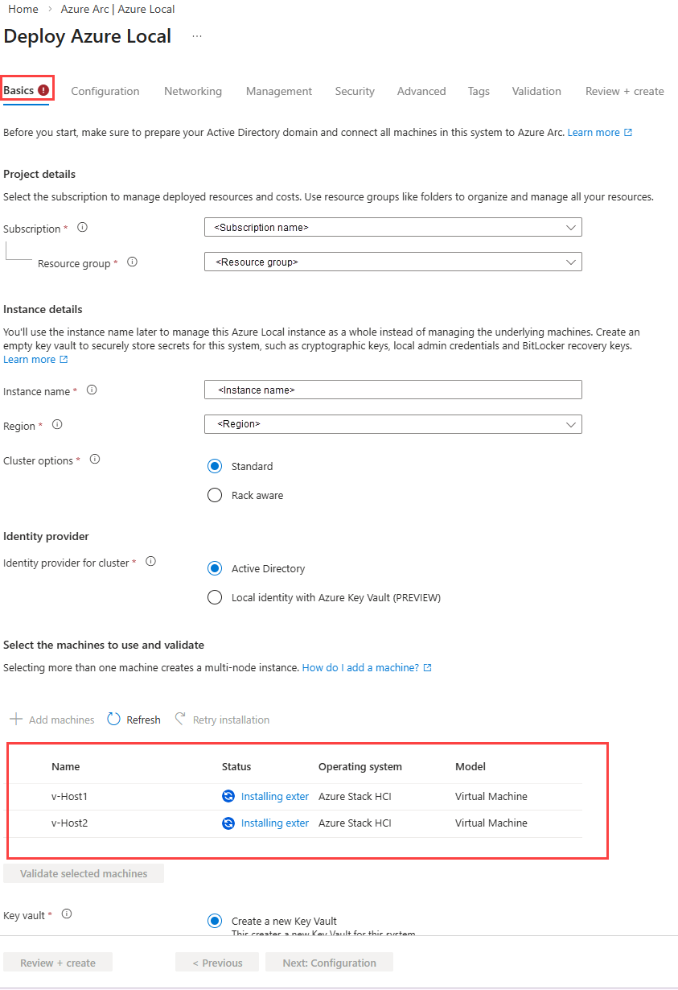Click the info icon next to Resource group

(133, 262)
